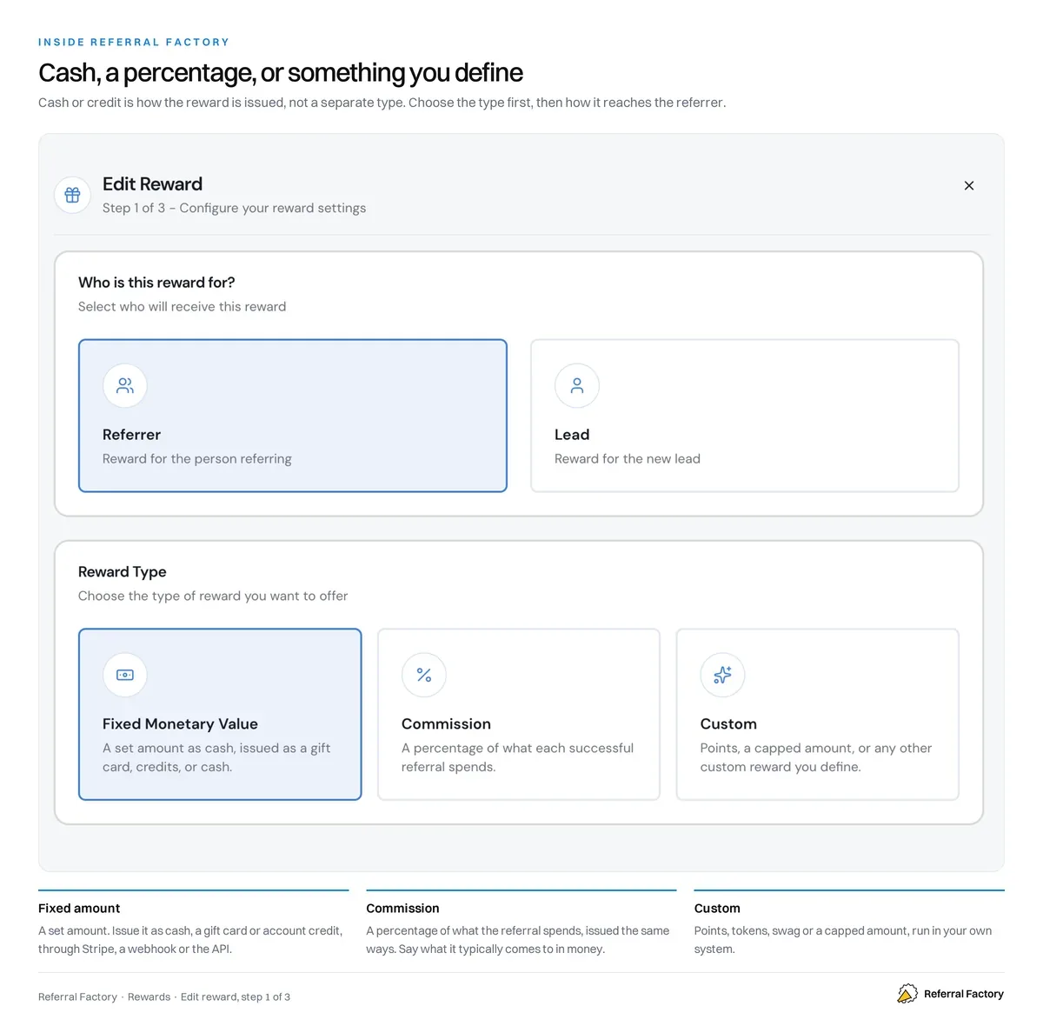Click 'Reward for the new lead' description

point(628,459)
